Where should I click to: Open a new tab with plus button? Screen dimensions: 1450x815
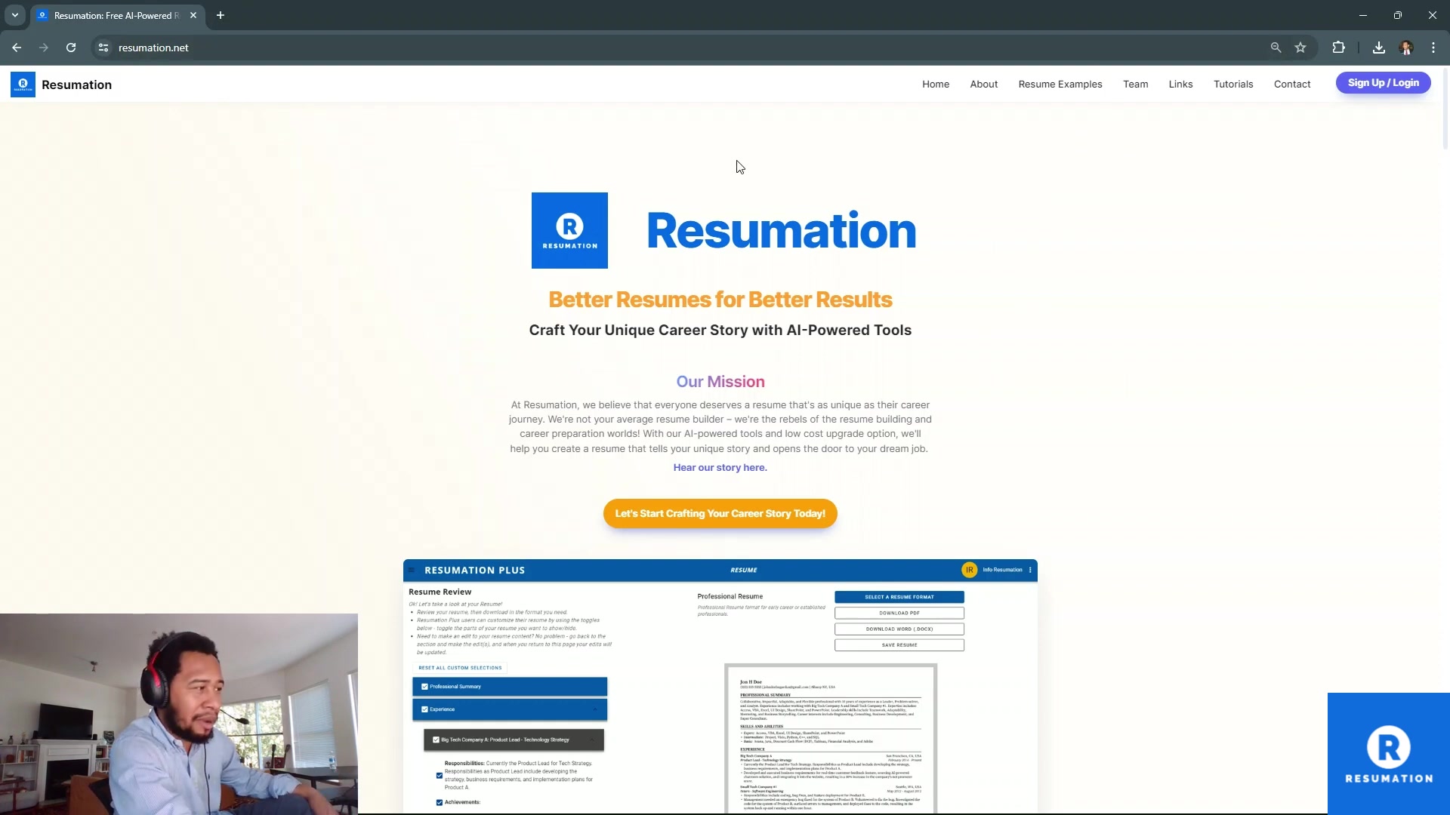click(221, 15)
